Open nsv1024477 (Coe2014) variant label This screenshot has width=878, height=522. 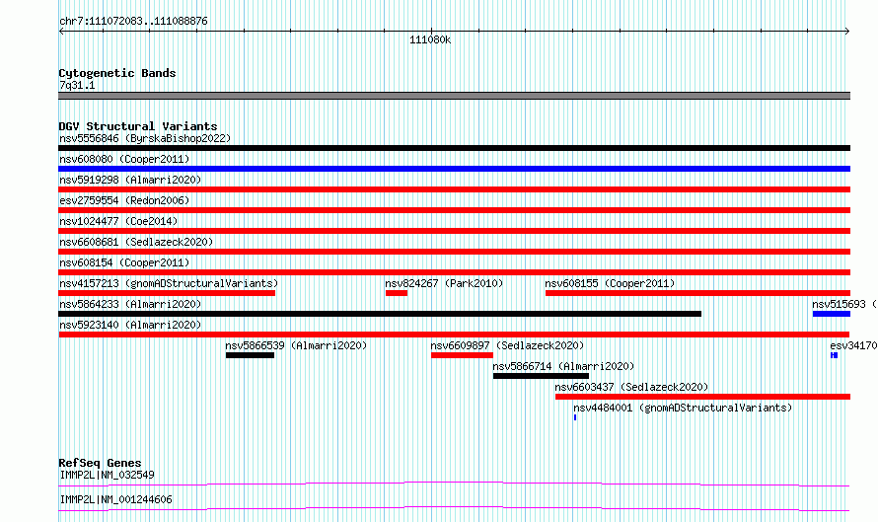point(118,221)
